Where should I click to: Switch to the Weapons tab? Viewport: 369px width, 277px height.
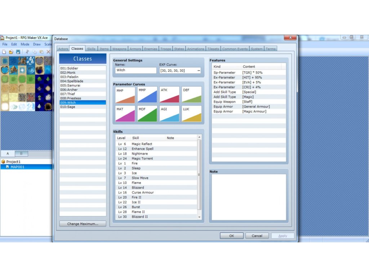tap(119, 49)
